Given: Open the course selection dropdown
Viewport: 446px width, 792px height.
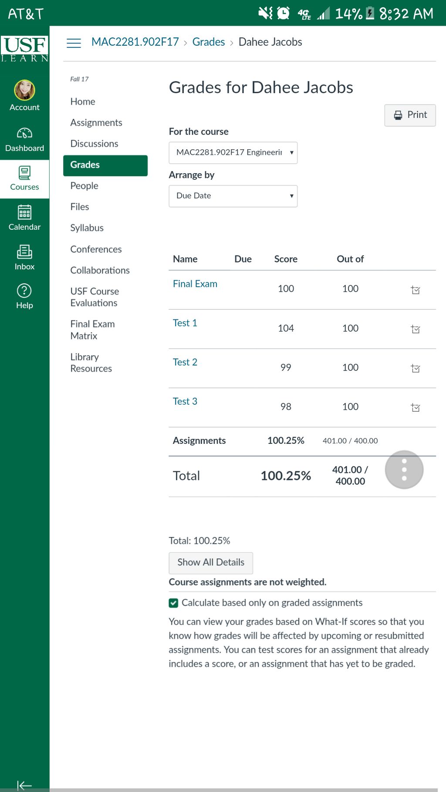Looking at the screenshot, I should tap(233, 153).
